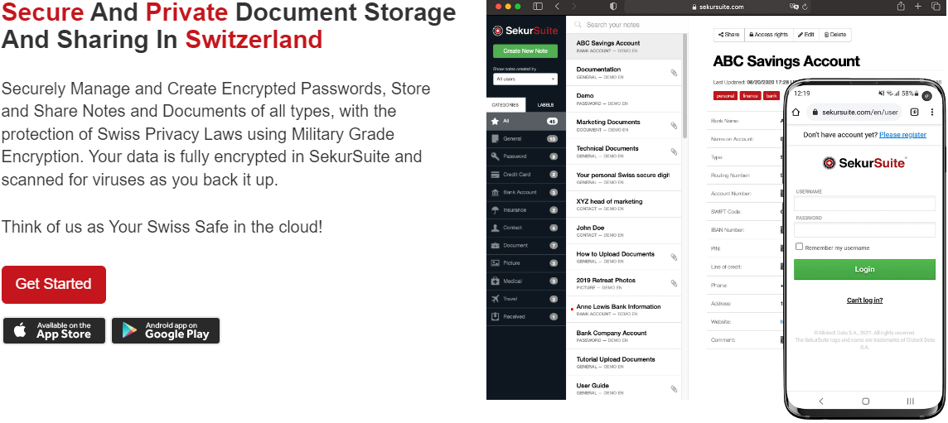Click the Password field on phone
948x423 pixels.
point(864,229)
